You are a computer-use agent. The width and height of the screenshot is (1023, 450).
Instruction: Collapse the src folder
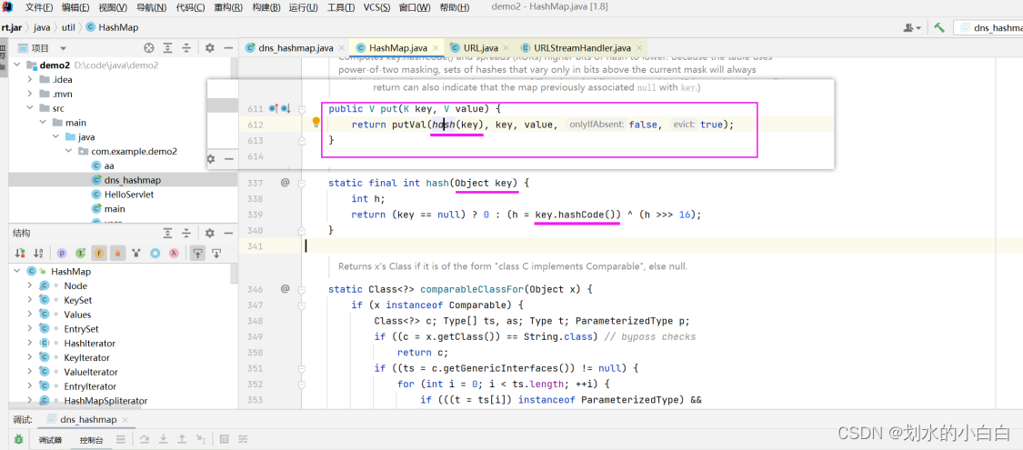(x=29, y=108)
